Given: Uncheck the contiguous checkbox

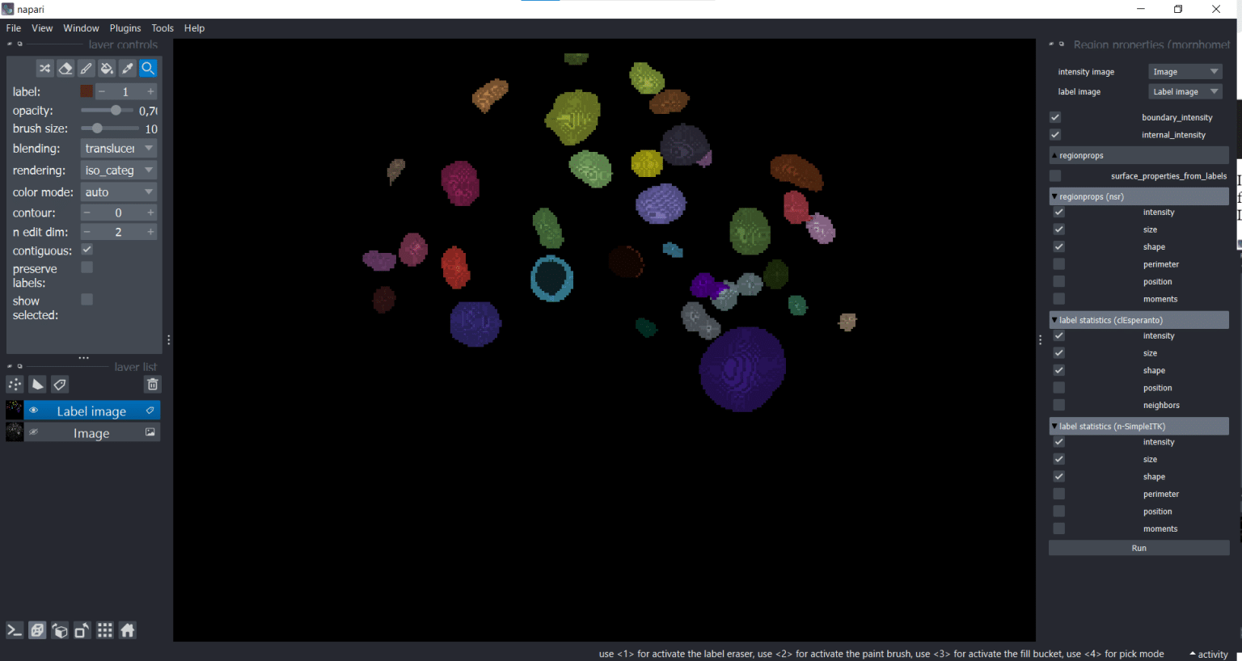Looking at the screenshot, I should (x=87, y=250).
